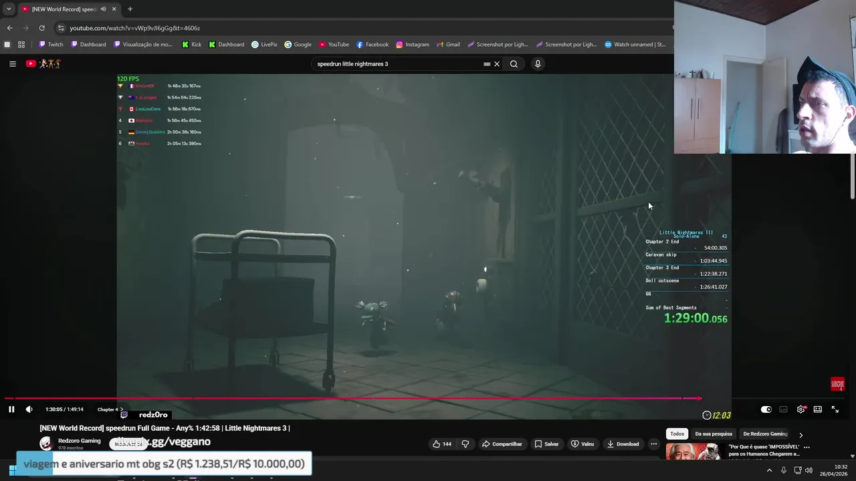Open the apps grid bookmark icon

click(x=21, y=45)
